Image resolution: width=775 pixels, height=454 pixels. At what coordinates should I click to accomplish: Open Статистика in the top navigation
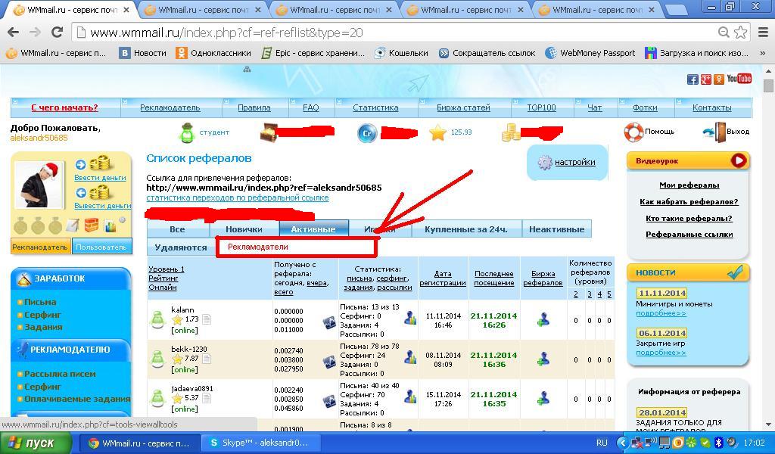click(375, 107)
